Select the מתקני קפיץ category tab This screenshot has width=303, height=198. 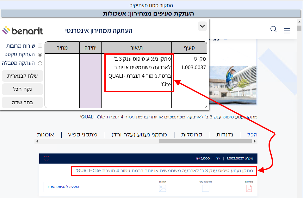pyautogui.click(x=83, y=135)
